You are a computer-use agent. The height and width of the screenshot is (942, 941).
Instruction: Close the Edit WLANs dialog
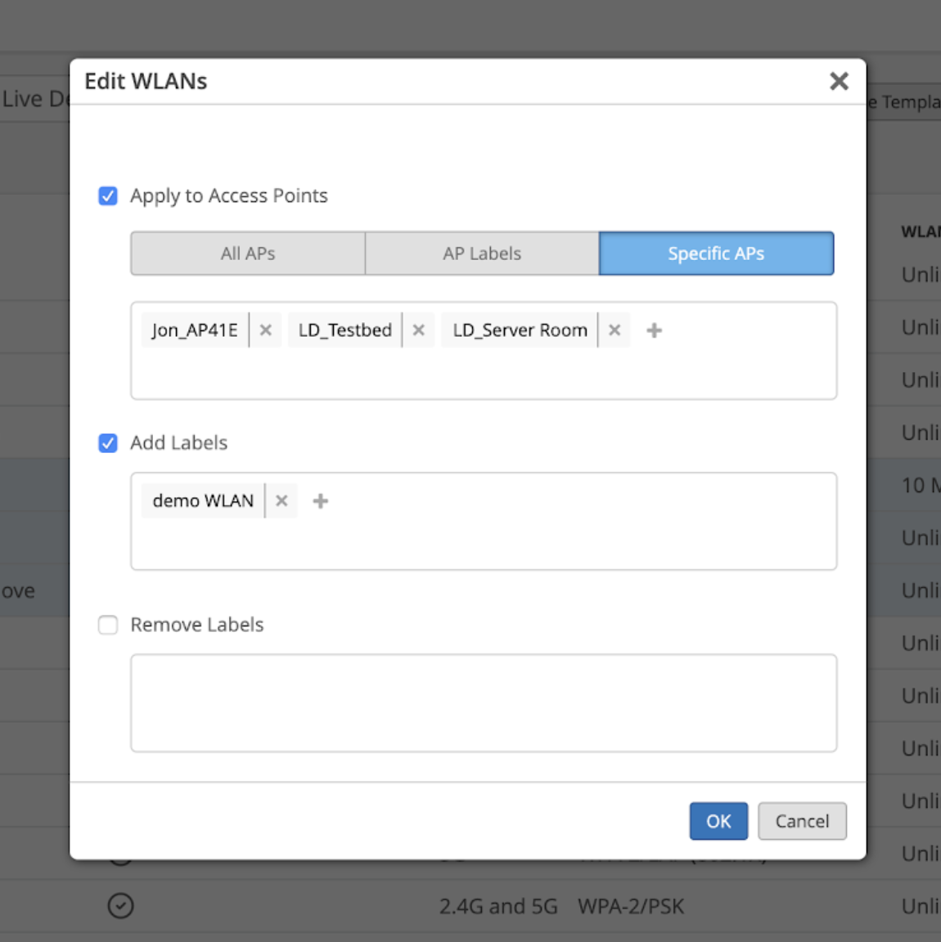tap(839, 81)
